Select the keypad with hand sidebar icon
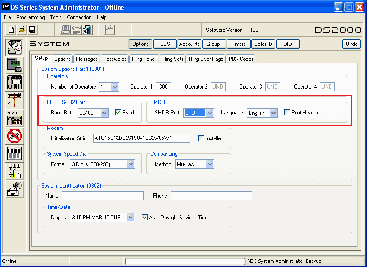Viewport: 367px width, 267px height. tap(15, 171)
